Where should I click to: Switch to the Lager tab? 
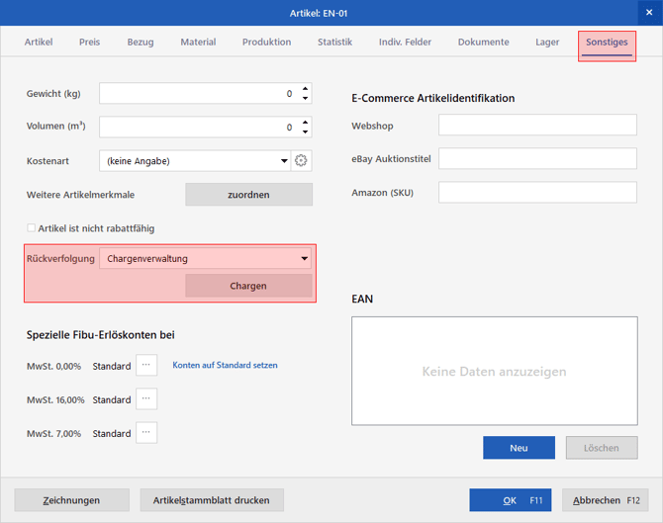pos(547,42)
